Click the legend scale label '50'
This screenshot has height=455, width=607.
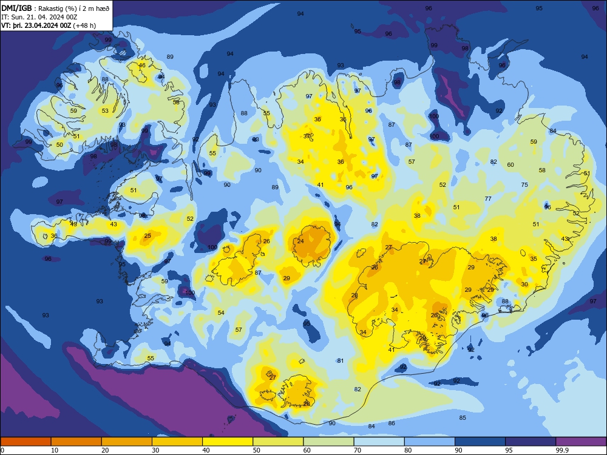pyautogui.click(x=257, y=450)
